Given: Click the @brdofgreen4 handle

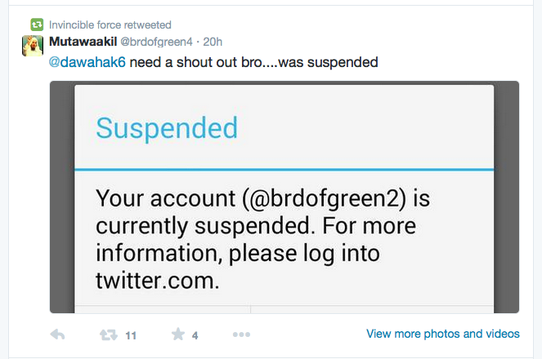Looking at the screenshot, I should tap(159, 41).
